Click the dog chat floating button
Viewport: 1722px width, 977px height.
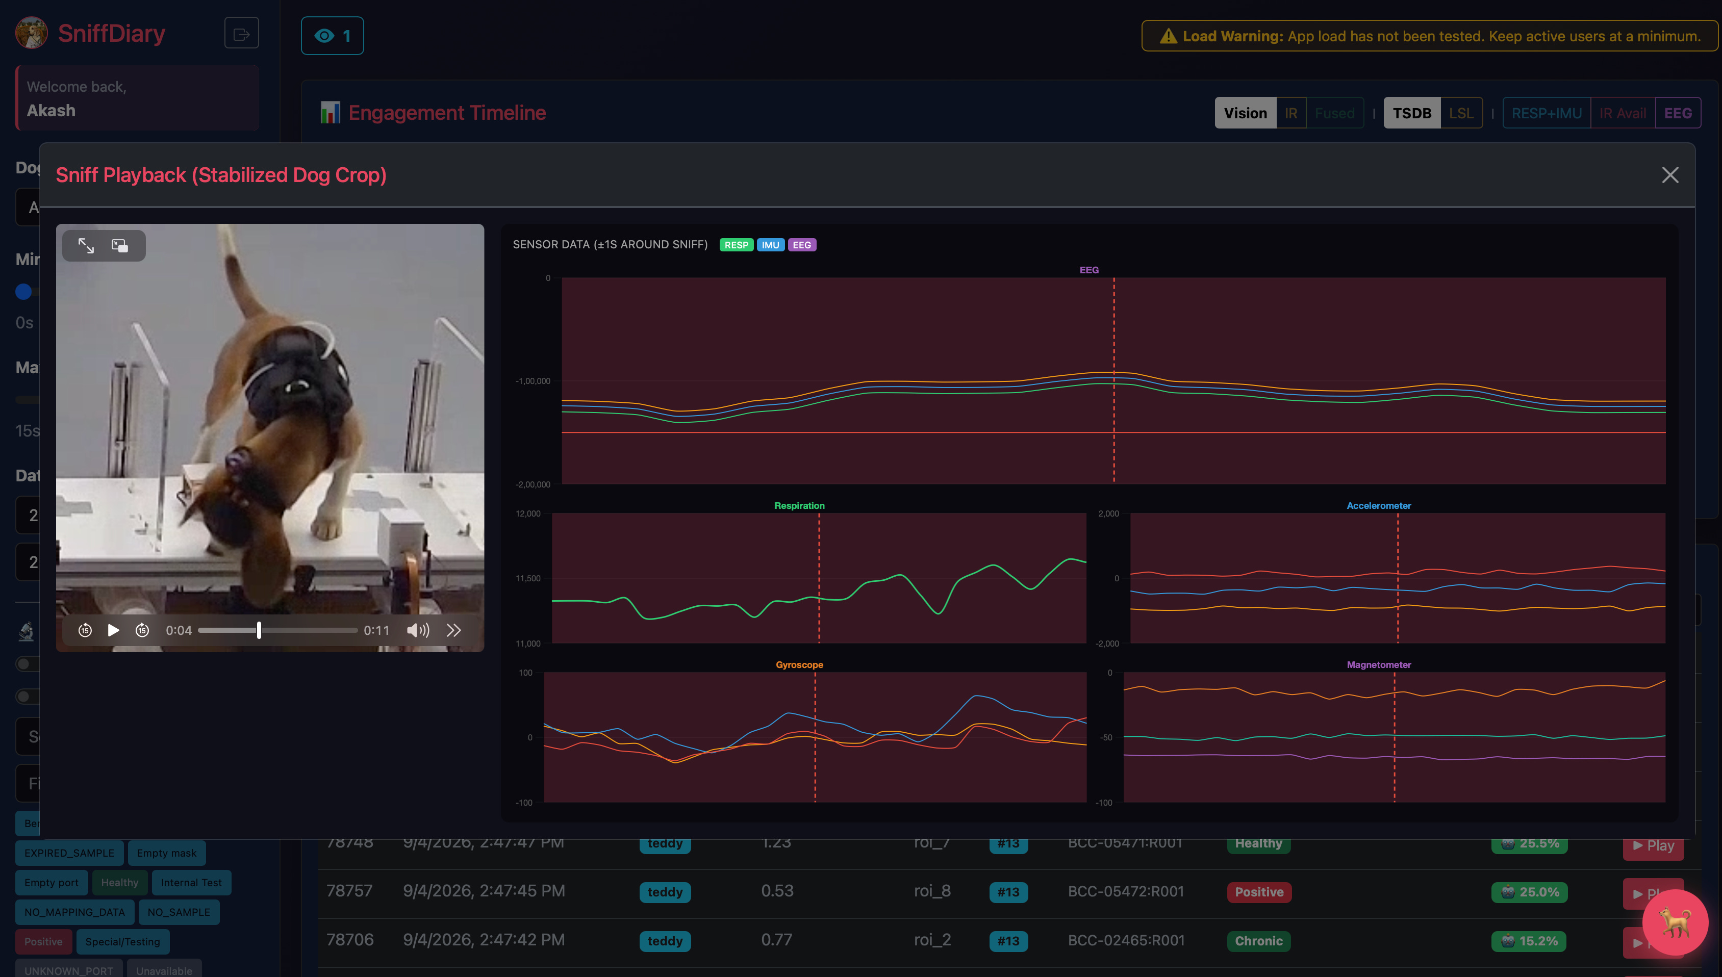1675,922
